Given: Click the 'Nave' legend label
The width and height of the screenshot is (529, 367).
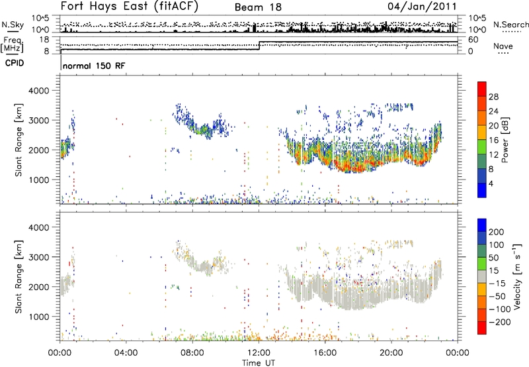Looking at the screenshot, I should coord(503,46).
